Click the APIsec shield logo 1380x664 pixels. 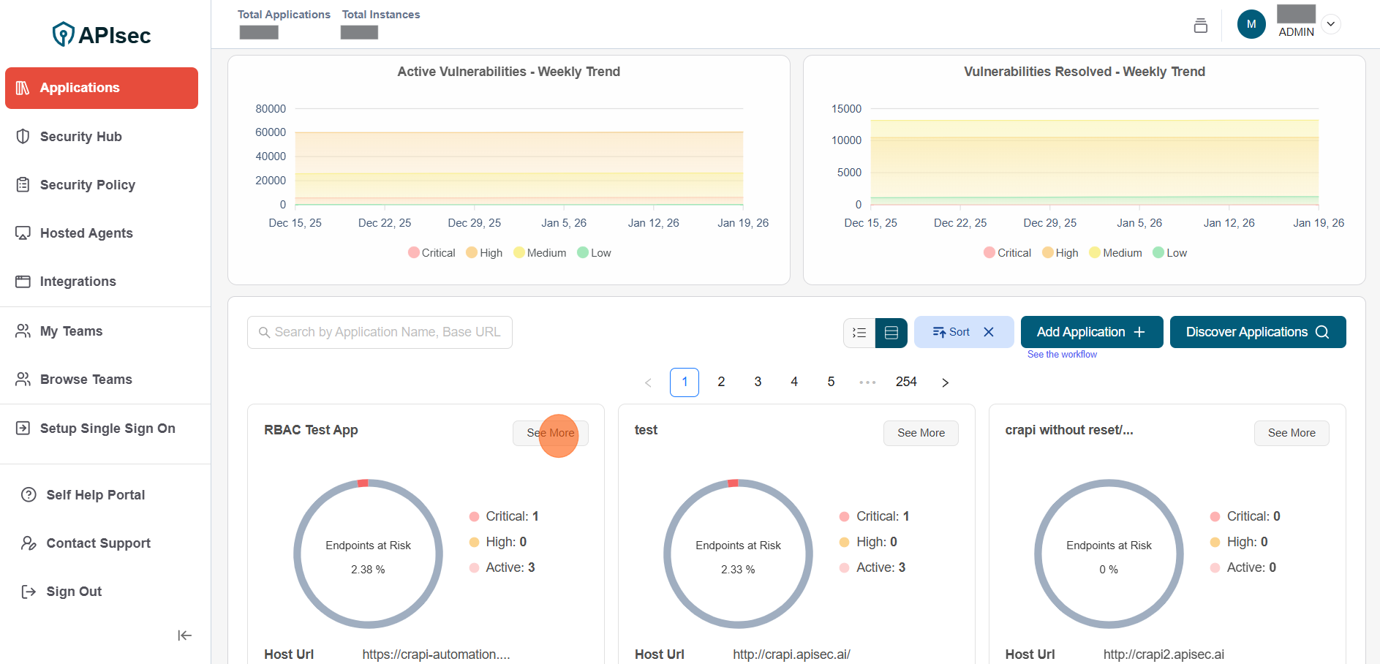tap(64, 34)
